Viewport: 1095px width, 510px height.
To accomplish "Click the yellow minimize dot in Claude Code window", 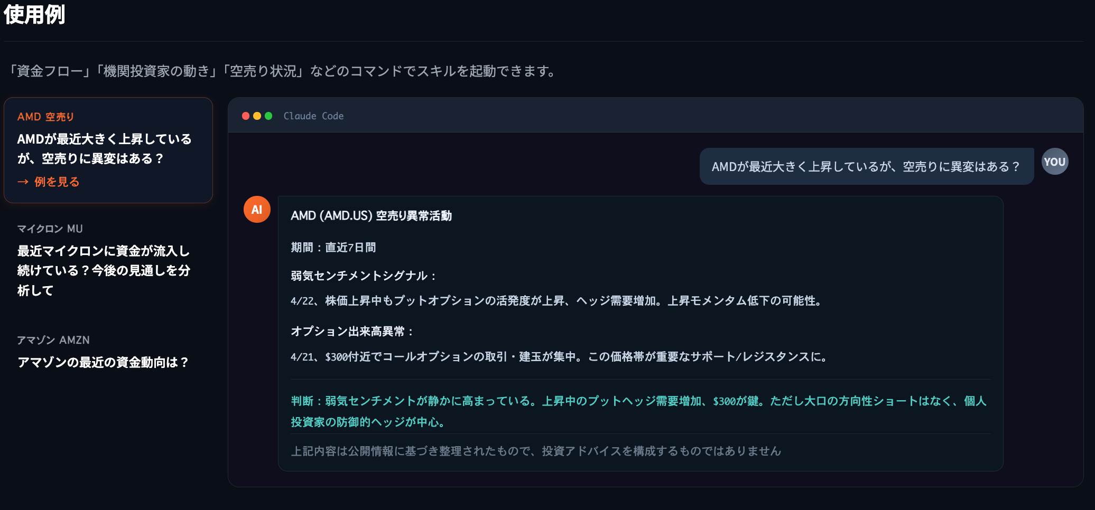I will pos(257,116).
